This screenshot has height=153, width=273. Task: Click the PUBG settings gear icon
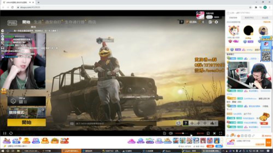pos(216,22)
